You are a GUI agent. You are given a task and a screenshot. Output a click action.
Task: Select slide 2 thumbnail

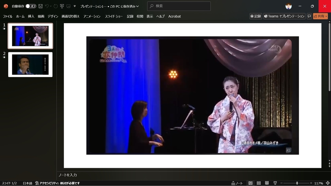pos(30,64)
